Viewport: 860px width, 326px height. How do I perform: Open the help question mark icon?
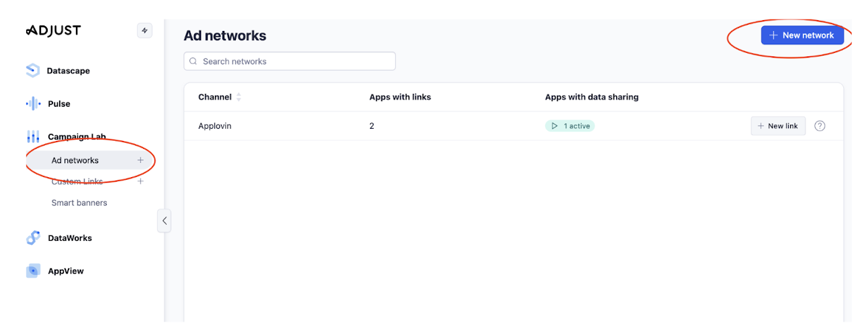click(820, 126)
